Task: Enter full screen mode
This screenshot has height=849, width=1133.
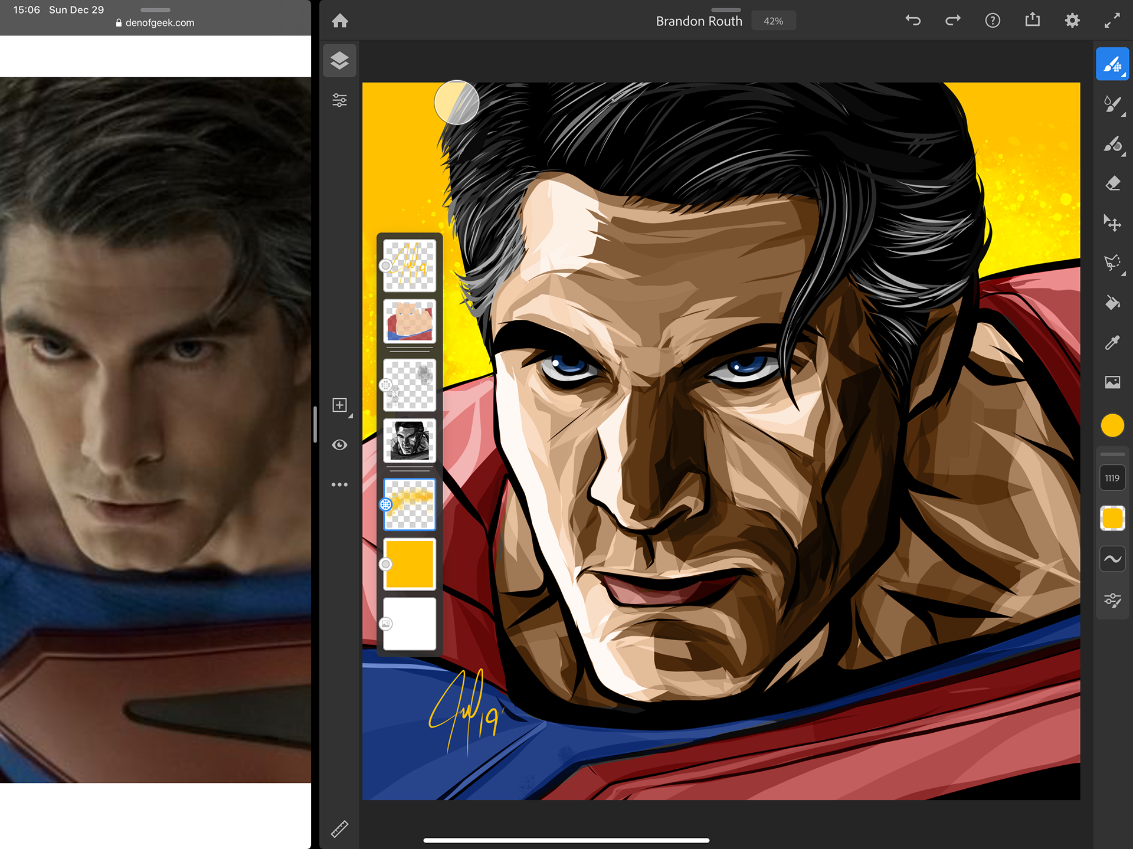Action: click(x=1112, y=21)
